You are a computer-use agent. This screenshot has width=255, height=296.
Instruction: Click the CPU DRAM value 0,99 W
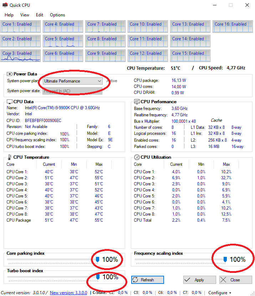coord(178,93)
